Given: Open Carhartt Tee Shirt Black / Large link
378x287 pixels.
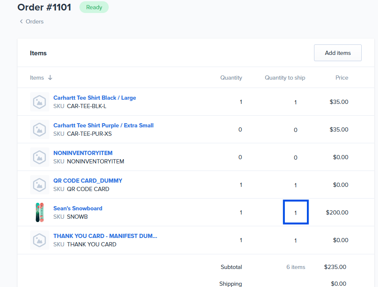Looking at the screenshot, I should (x=94, y=98).
